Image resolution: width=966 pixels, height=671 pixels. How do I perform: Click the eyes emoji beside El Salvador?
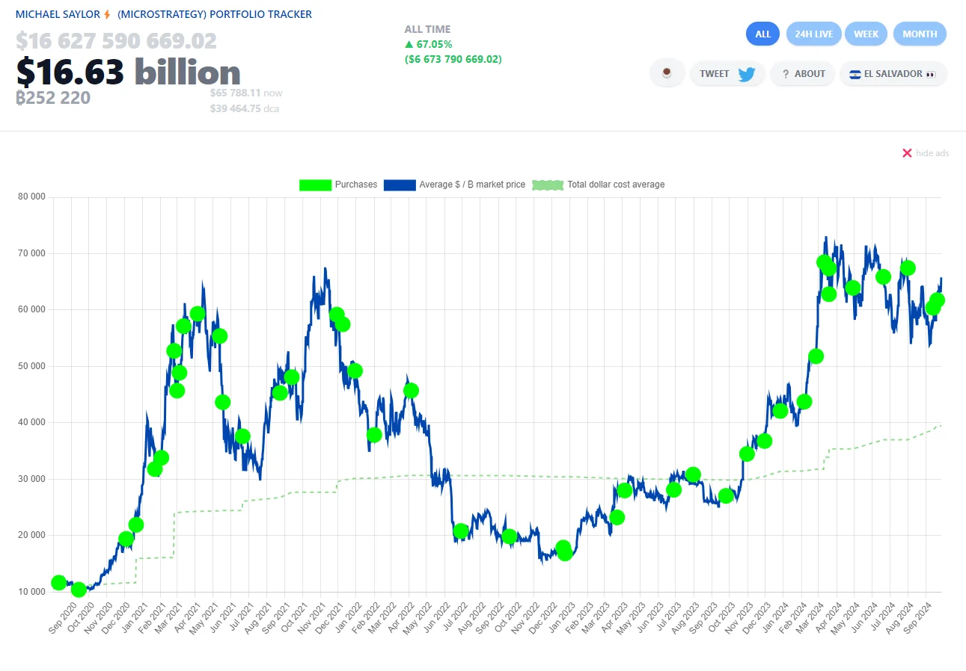931,74
